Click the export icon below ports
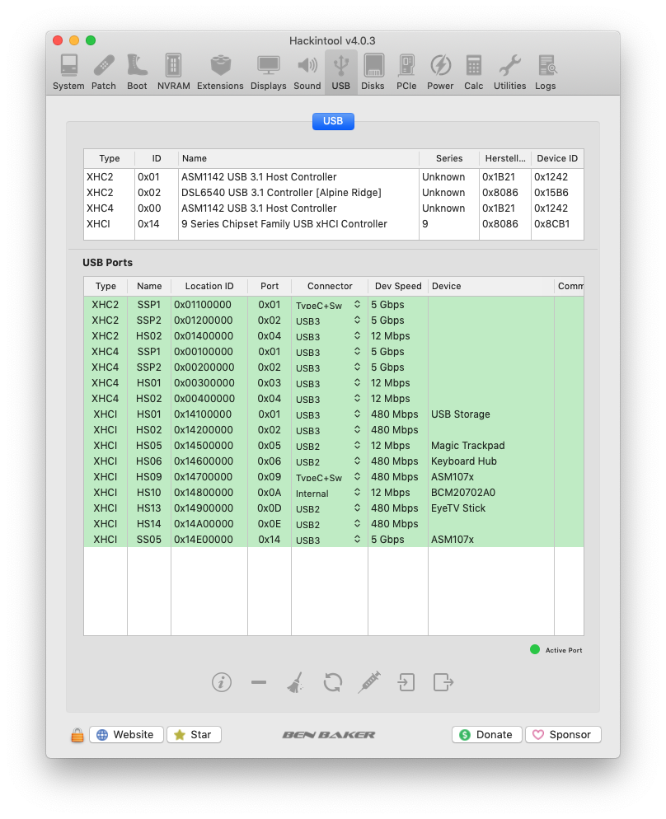The height and width of the screenshot is (819, 666). (443, 682)
